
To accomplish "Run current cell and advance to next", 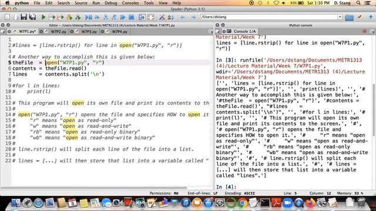I will click(x=61, y=17).
